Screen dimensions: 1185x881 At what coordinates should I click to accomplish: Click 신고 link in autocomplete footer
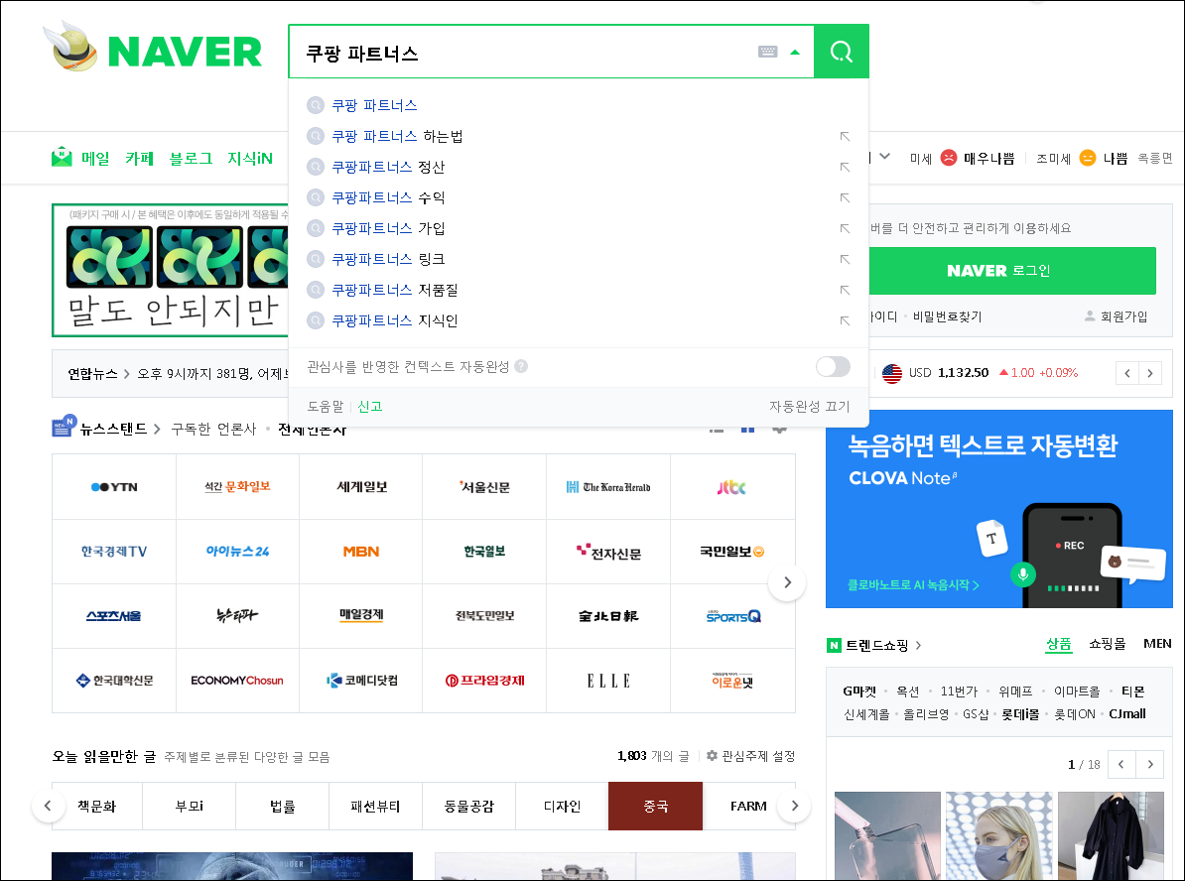[369, 407]
